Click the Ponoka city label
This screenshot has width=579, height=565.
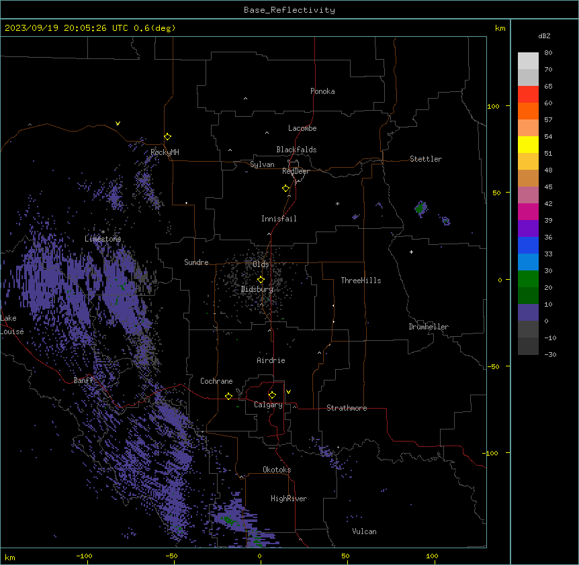(322, 91)
